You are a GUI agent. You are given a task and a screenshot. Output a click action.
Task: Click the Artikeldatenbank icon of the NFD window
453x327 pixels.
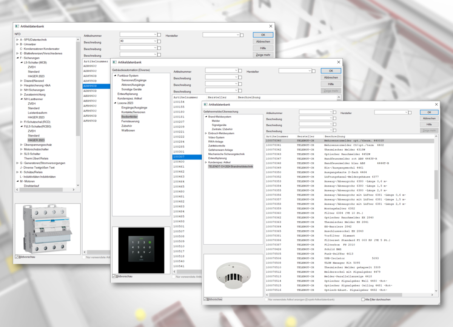click(17, 26)
